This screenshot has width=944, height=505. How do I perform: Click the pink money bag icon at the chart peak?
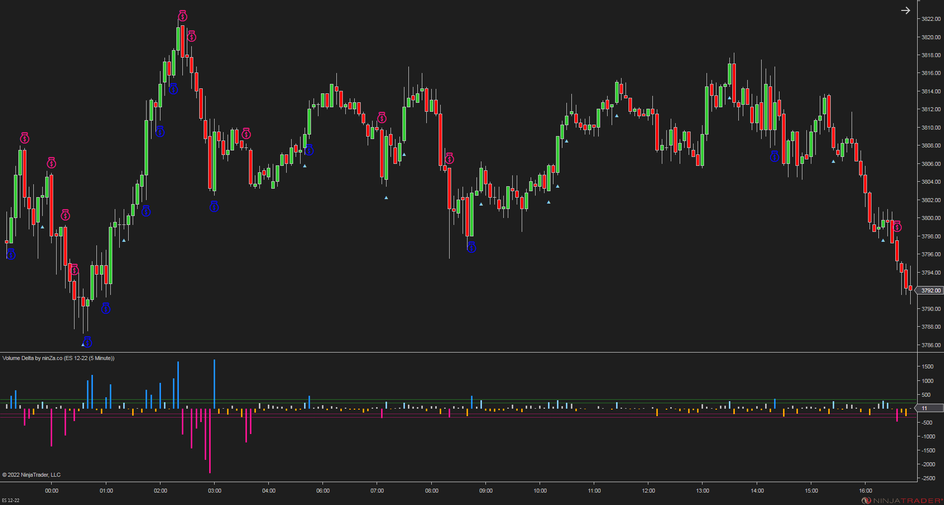click(182, 15)
